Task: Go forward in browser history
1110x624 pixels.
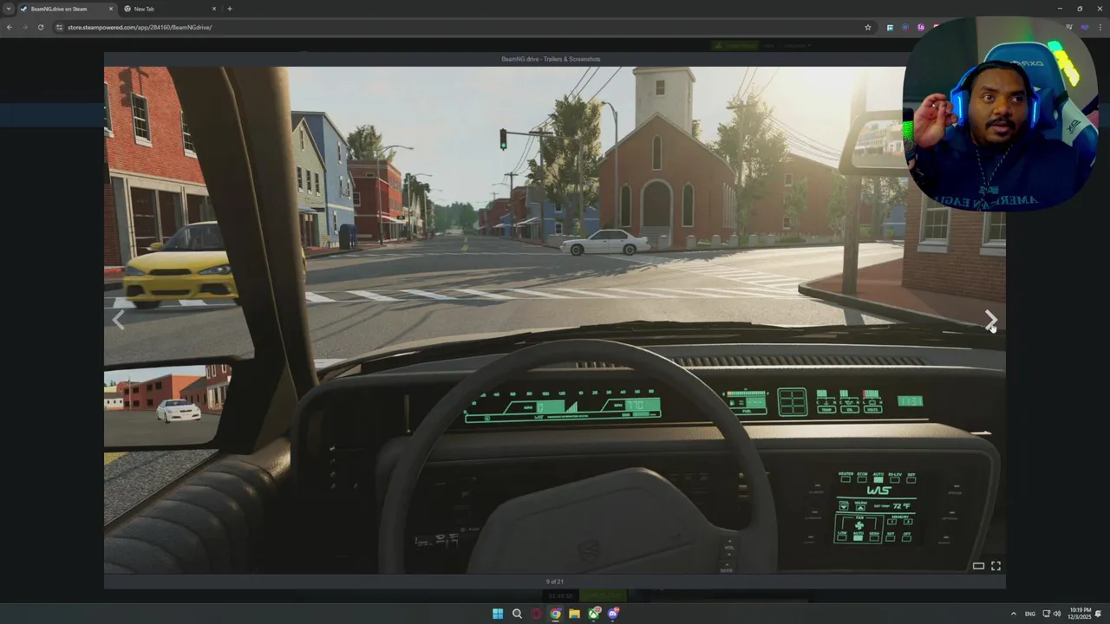Action: [24, 27]
